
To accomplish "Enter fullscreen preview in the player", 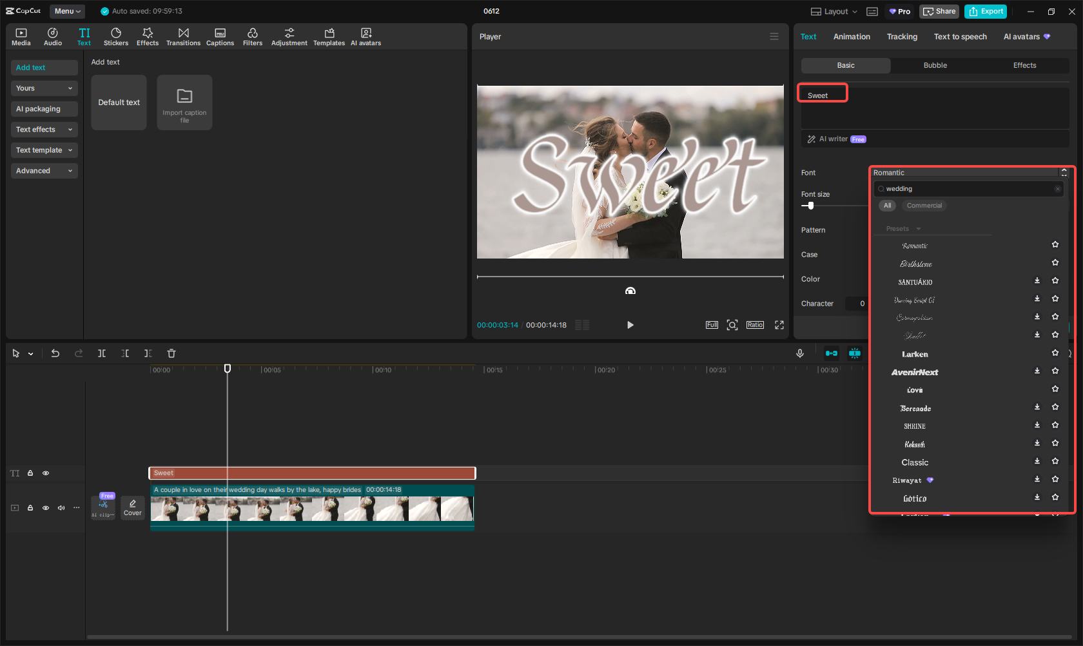I will (x=779, y=325).
